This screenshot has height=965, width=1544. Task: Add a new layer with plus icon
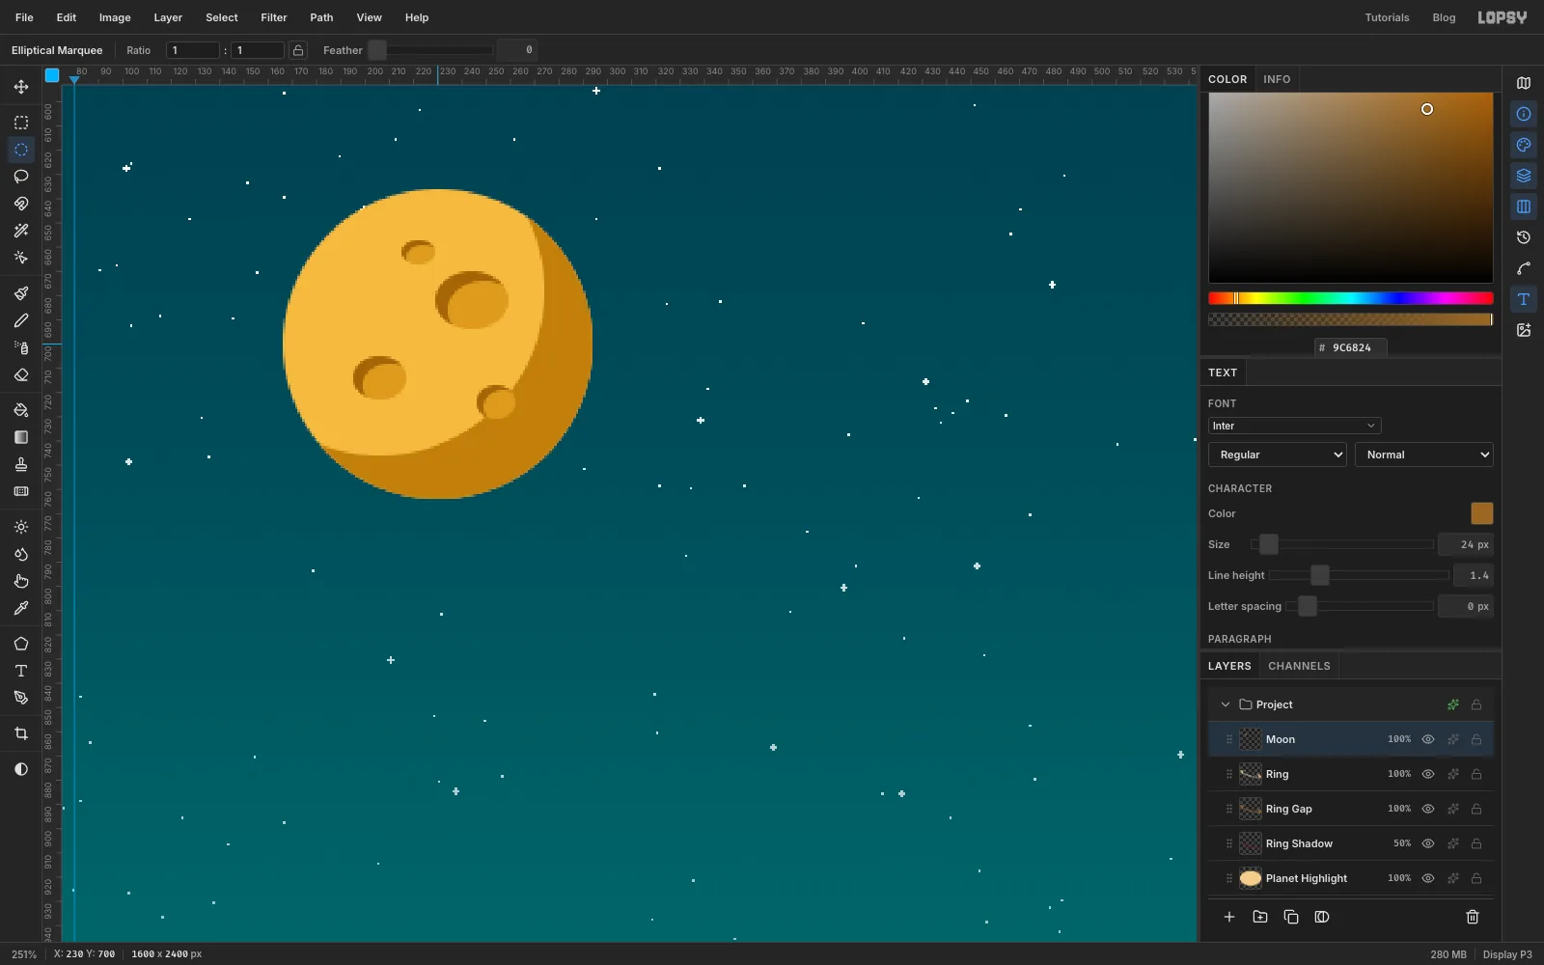pyautogui.click(x=1229, y=917)
